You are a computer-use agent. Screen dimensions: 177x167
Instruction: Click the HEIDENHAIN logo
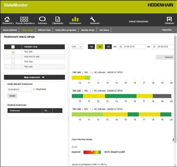(160, 5)
